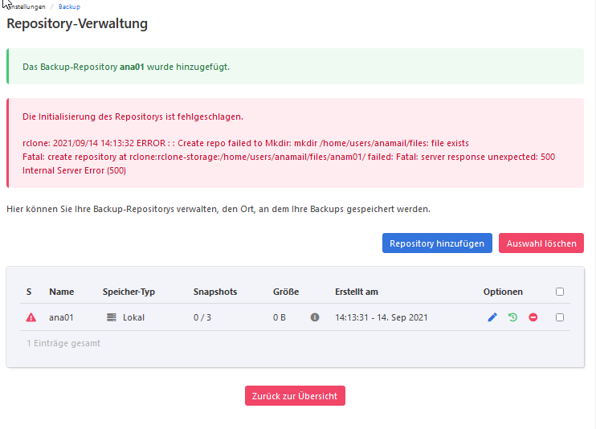Check the ana01 row checkbox
Viewport: 596px width, 429px height.
[560, 317]
